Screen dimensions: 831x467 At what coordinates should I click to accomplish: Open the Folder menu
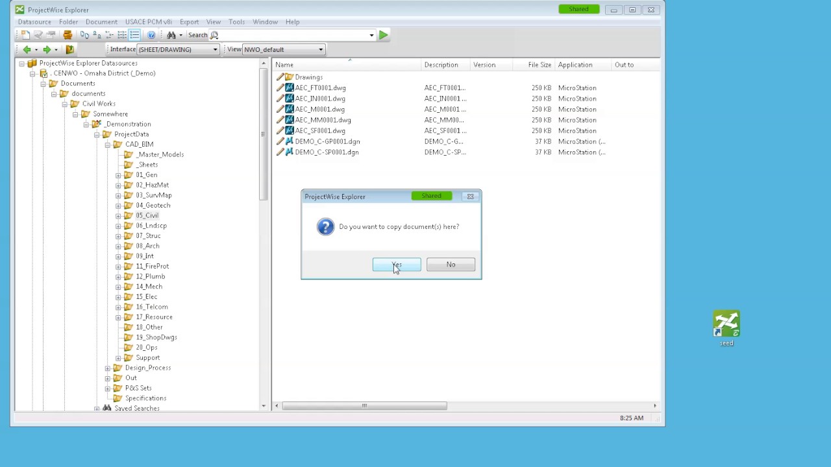[68, 22]
